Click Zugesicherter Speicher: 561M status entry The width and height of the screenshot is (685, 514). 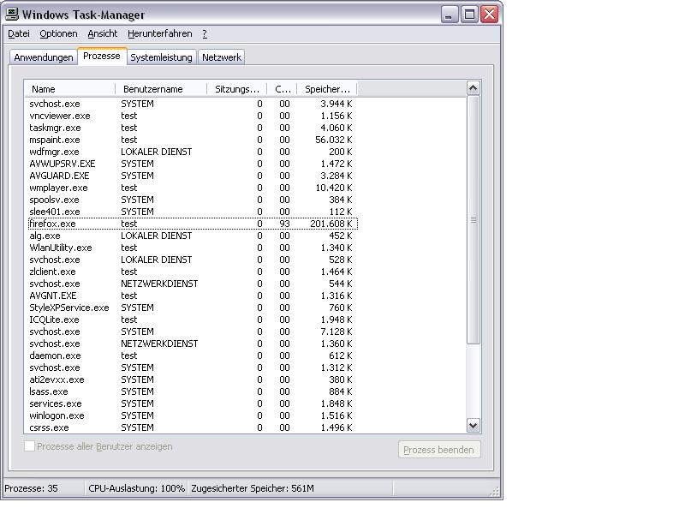point(253,488)
